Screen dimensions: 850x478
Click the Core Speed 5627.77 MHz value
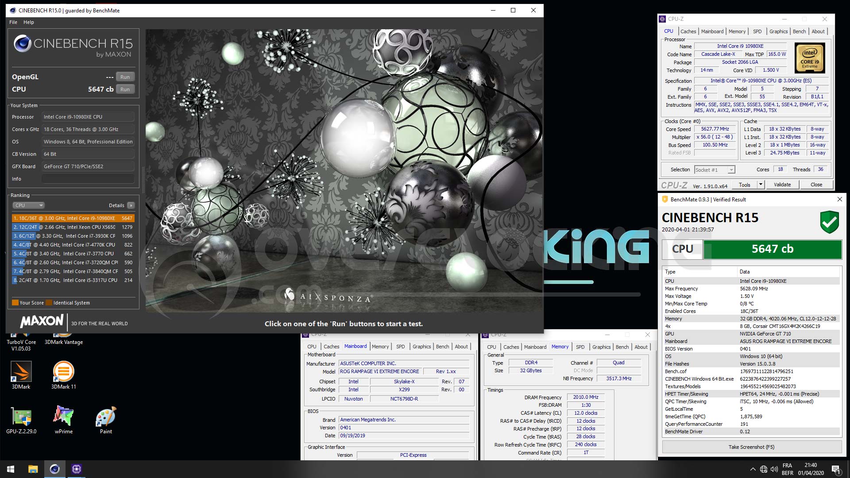[715, 129]
